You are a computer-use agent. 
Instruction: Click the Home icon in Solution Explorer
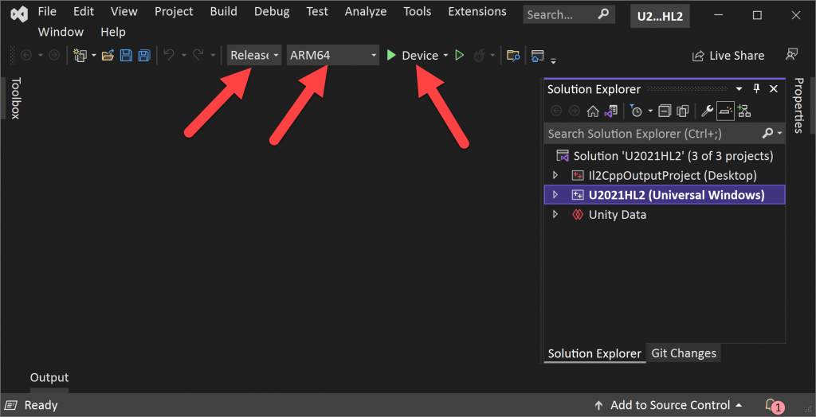coord(593,111)
